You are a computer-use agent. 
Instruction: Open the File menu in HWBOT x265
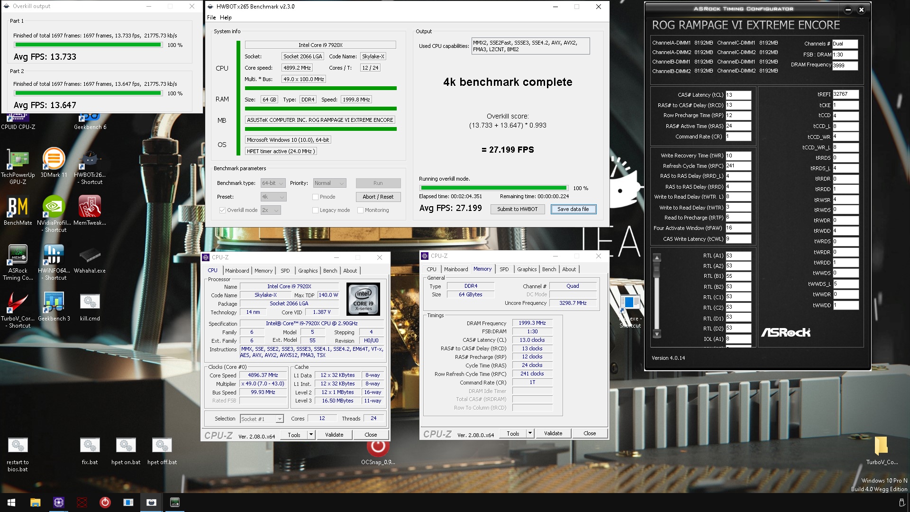coord(211,18)
